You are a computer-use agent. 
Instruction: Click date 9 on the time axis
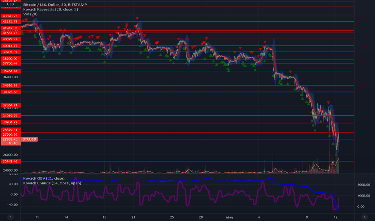(307, 217)
